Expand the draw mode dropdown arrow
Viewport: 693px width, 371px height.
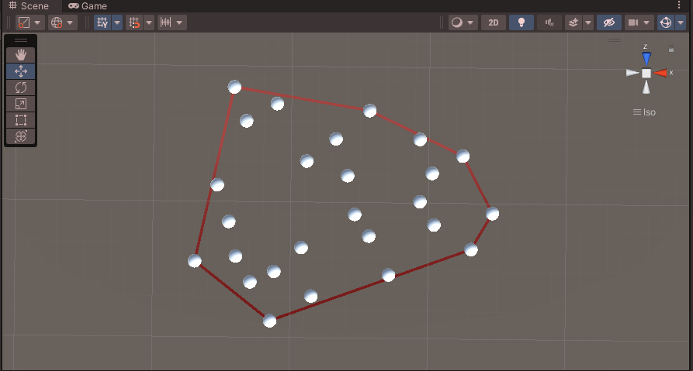[471, 22]
